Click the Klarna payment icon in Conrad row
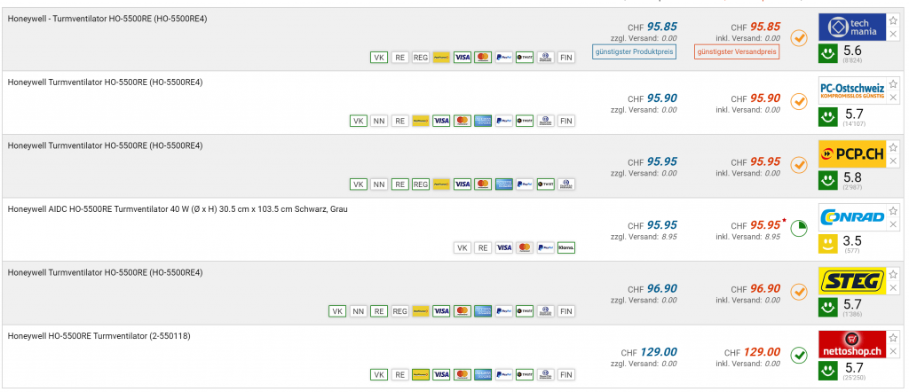The height and width of the screenshot is (392, 909). pos(565,248)
